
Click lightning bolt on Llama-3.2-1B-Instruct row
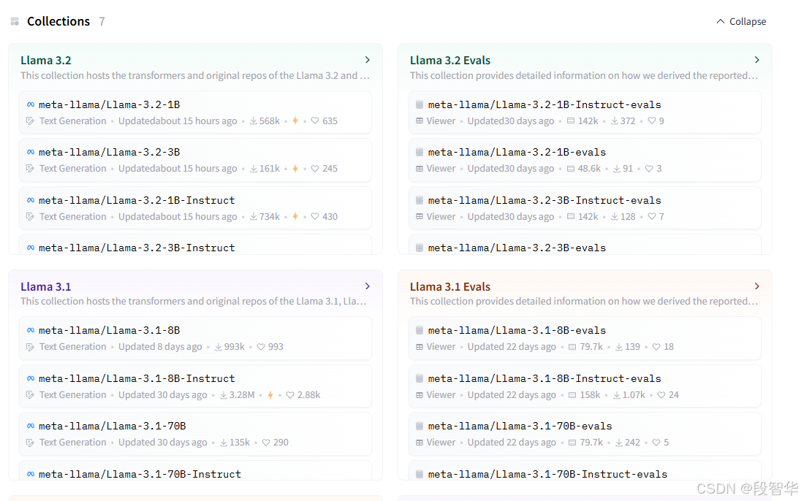pyautogui.click(x=295, y=216)
